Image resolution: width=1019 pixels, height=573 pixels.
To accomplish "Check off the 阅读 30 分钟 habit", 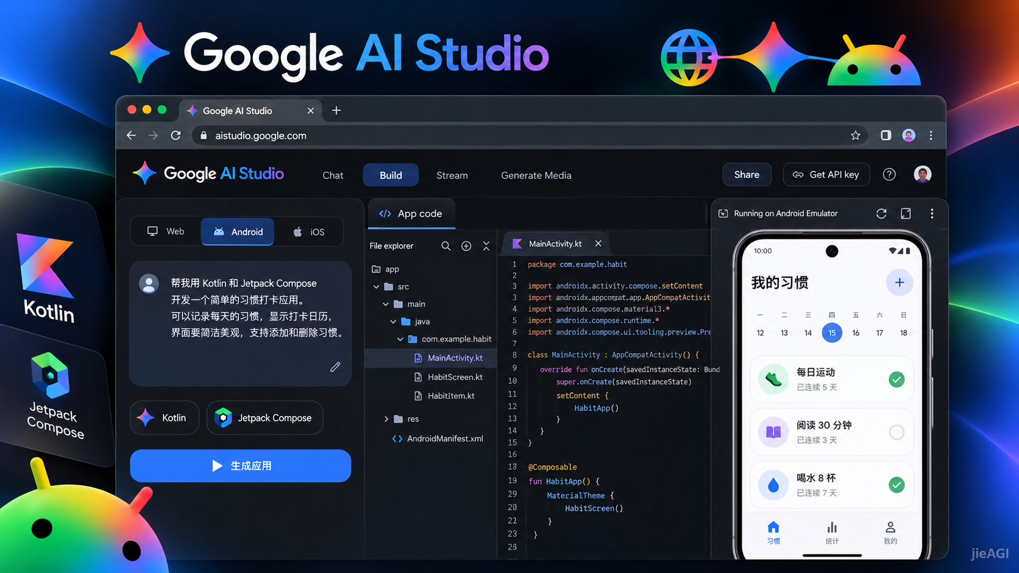I will click(x=897, y=432).
